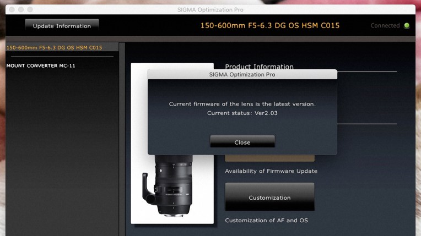
Task: Click the green maximize window button
Action: [x=31, y=9]
